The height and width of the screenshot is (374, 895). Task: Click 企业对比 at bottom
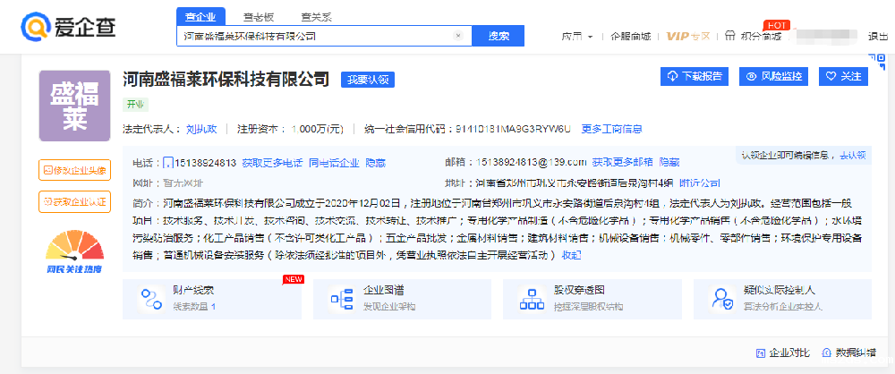(782, 353)
